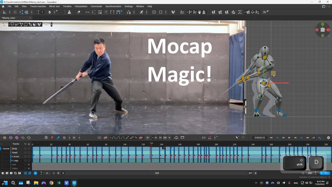Toggle loop playback button
This screenshot has width=332, height=187.
pos(314,138)
